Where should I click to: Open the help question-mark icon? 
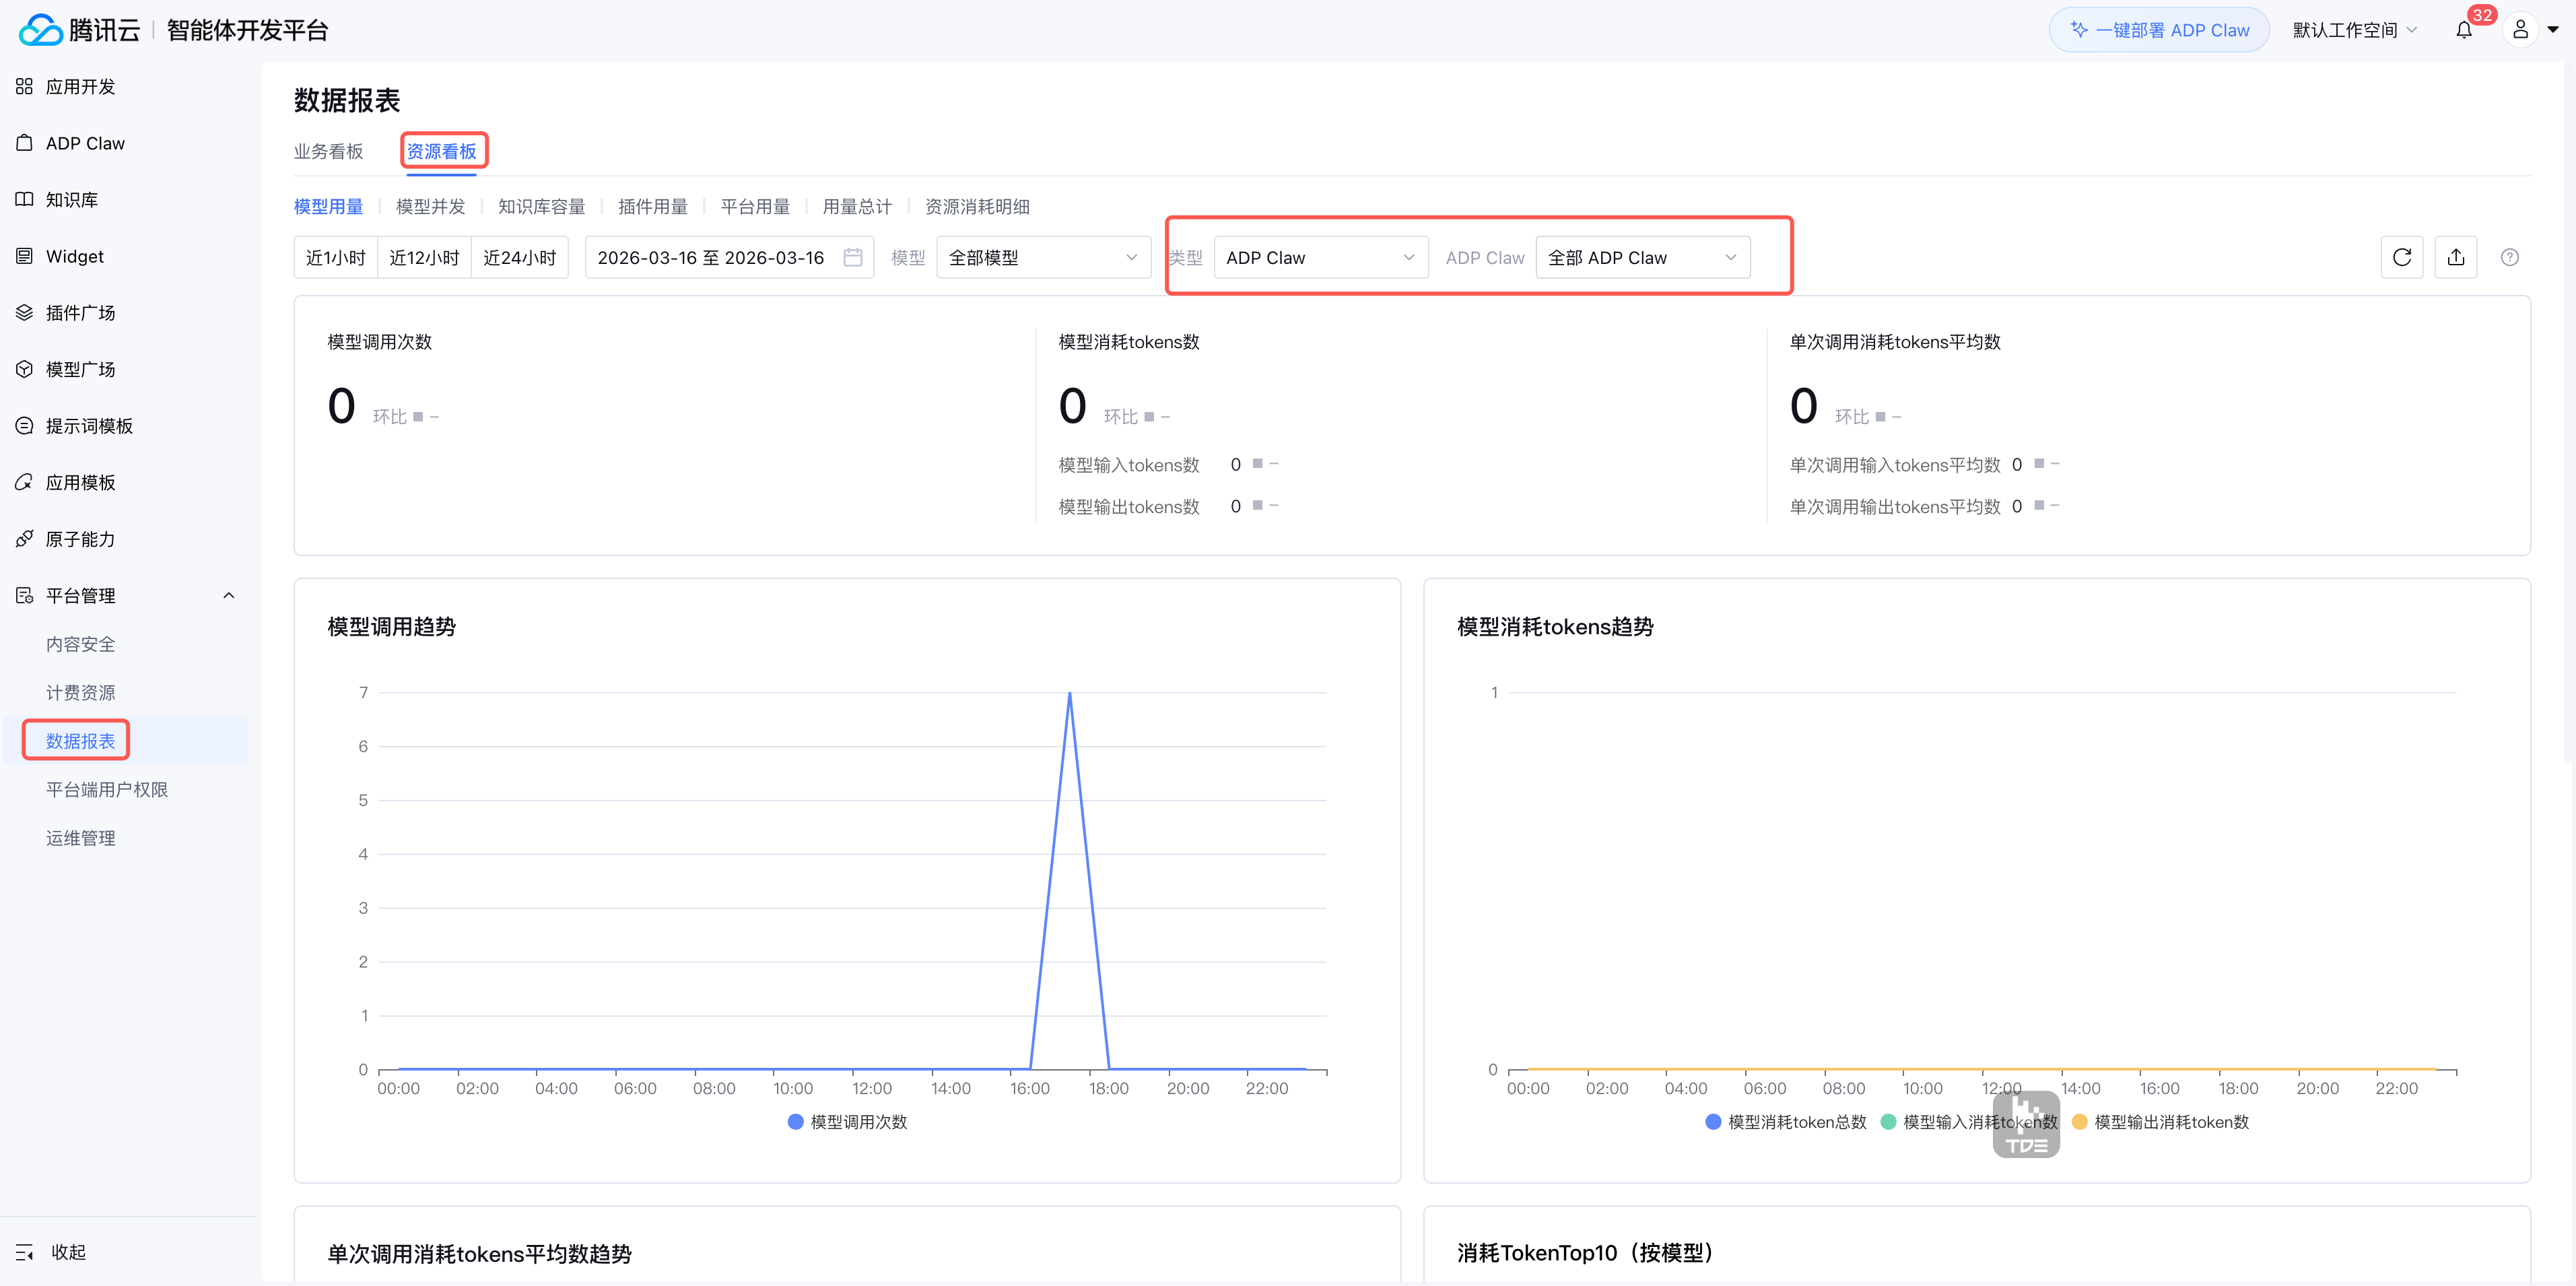pos(2509,257)
